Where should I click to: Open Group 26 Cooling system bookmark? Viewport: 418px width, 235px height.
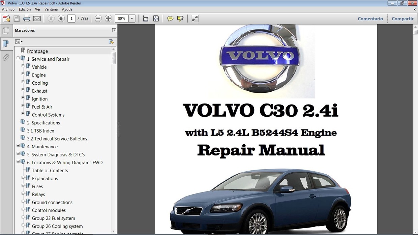[57, 226]
